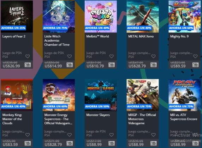Add Layers of Fear 2 to cart
The height and width of the screenshot is (148, 202).
(x=28, y=65)
